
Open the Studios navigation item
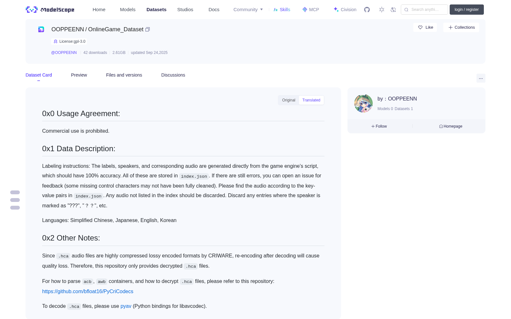tap(185, 10)
